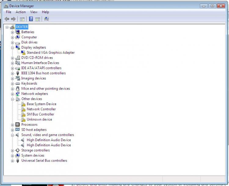The width and height of the screenshot is (229, 186).
Task: Select Standard VGA Graphics Adapter entry
Action: pos(51,53)
